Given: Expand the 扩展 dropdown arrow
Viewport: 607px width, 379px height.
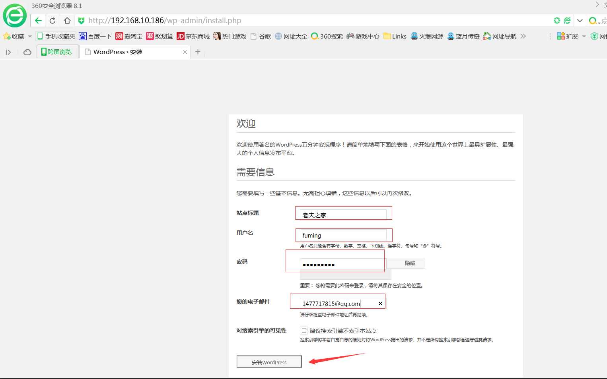Looking at the screenshot, I should tap(584, 36).
